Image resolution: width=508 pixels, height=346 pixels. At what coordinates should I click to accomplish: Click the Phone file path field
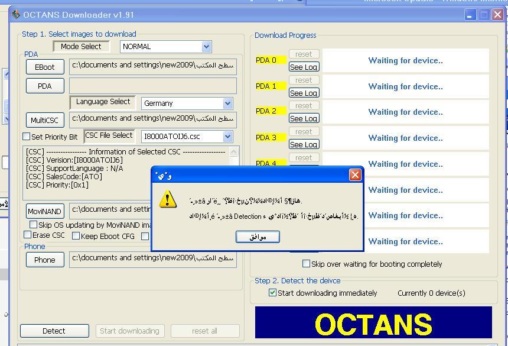click(x=153, y=260)
